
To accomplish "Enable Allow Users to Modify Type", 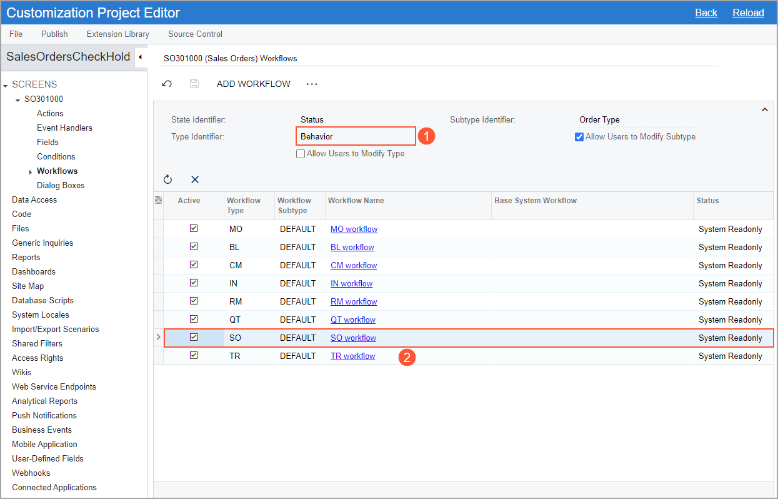I will [x=301, y=154].
